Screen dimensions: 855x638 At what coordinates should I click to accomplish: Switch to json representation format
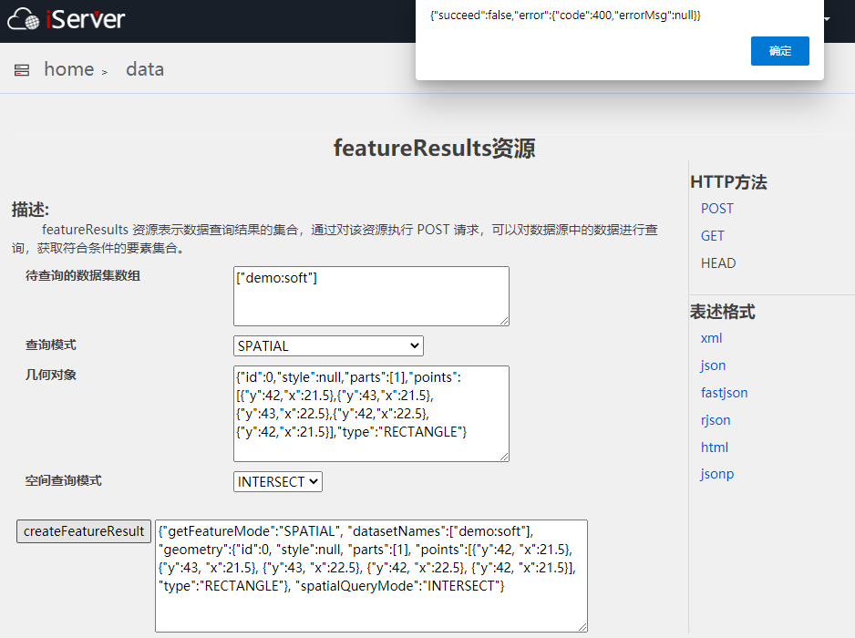click(713, 365)
